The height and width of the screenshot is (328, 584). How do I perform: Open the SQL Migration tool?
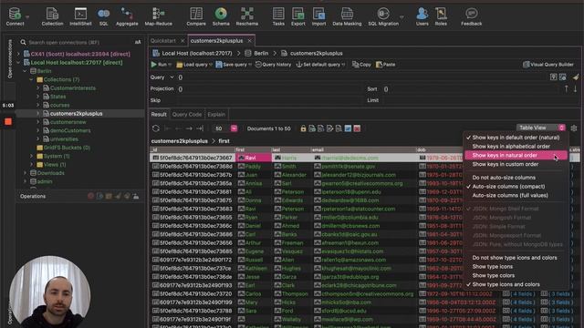point(383,16)
